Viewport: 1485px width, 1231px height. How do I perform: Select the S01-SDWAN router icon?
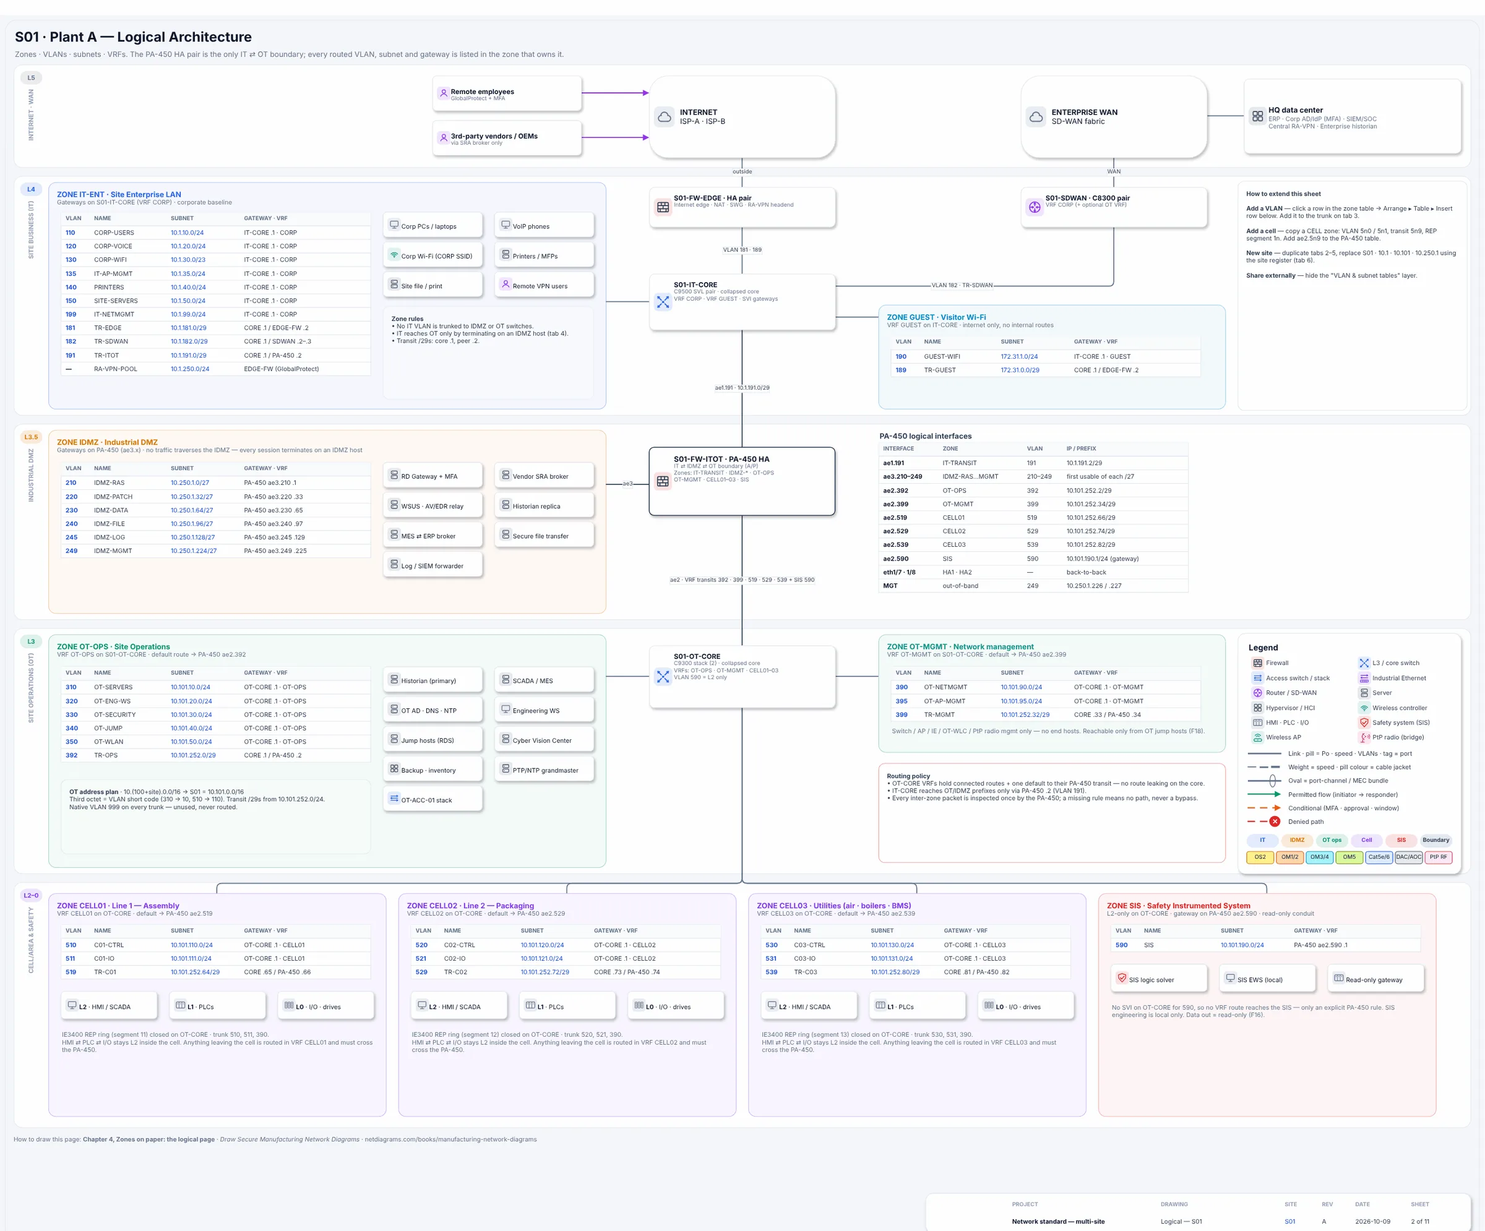pos(1035,207)
